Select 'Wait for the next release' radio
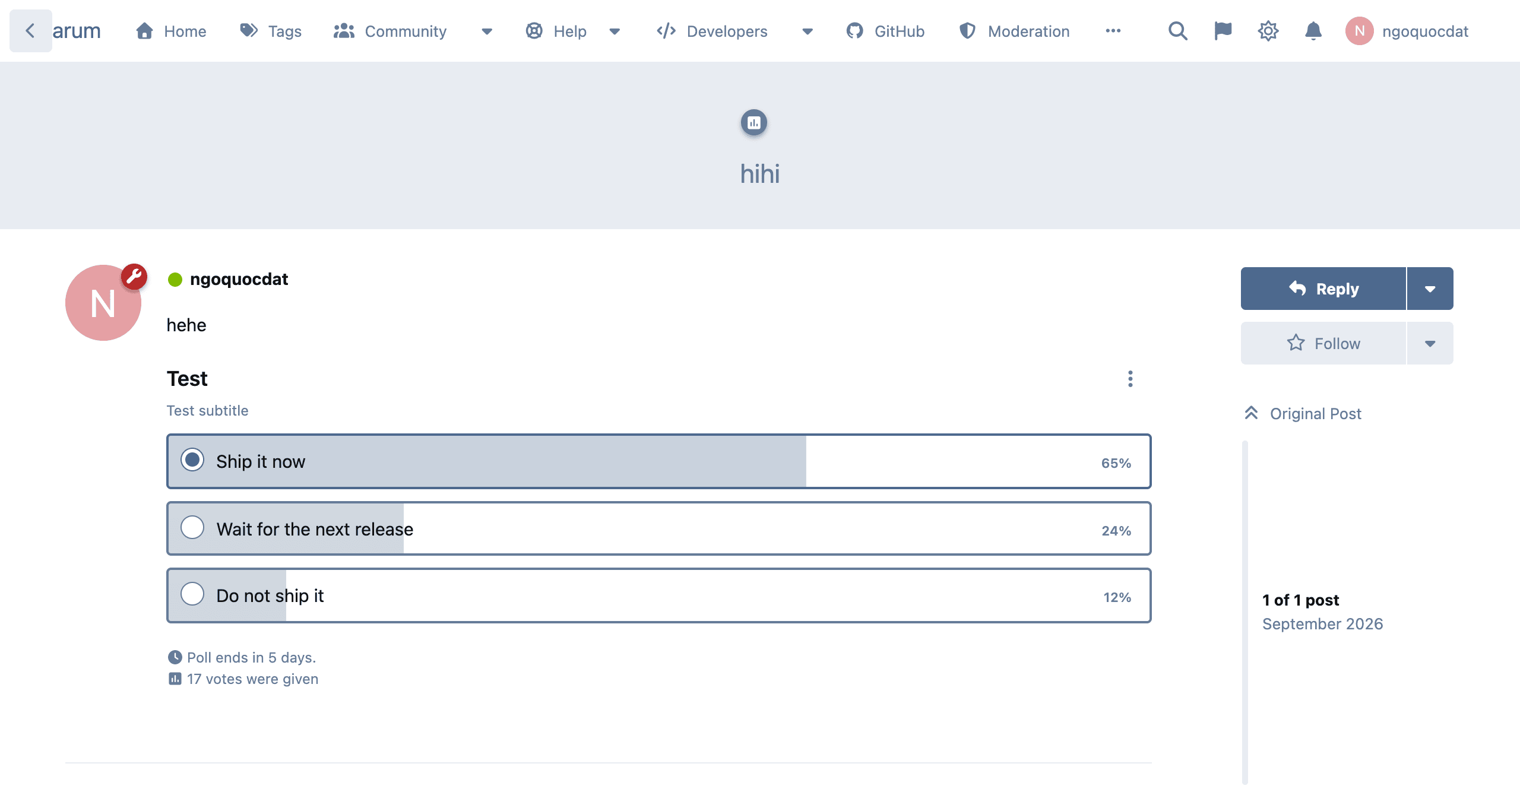Image resolution: width=1520 pixels, height=792 pixels. coord(192,528)
